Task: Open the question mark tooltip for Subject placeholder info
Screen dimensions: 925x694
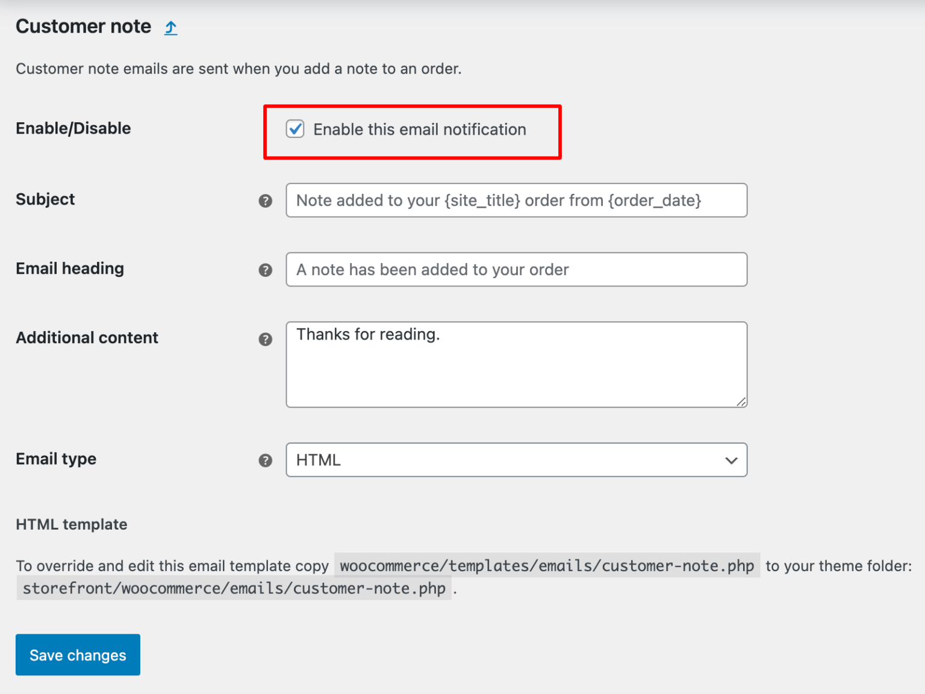Action: pyautogui.click(x=266, y=201)
